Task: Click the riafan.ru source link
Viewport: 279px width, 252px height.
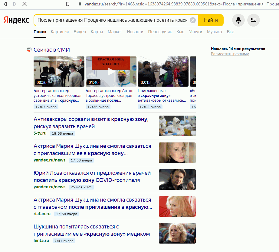Action: (42, 214)
